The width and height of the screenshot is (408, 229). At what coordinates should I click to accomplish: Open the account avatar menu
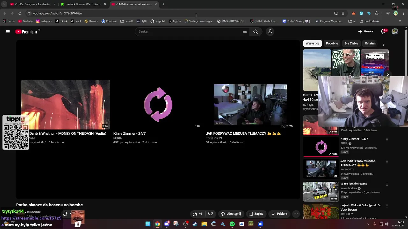(395, 31)
